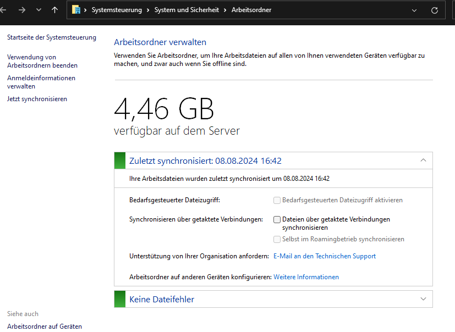This screenshot has width=455, height=332.
Task: Open Anmeldeinformationen verwalten
Action: [41, 82]
